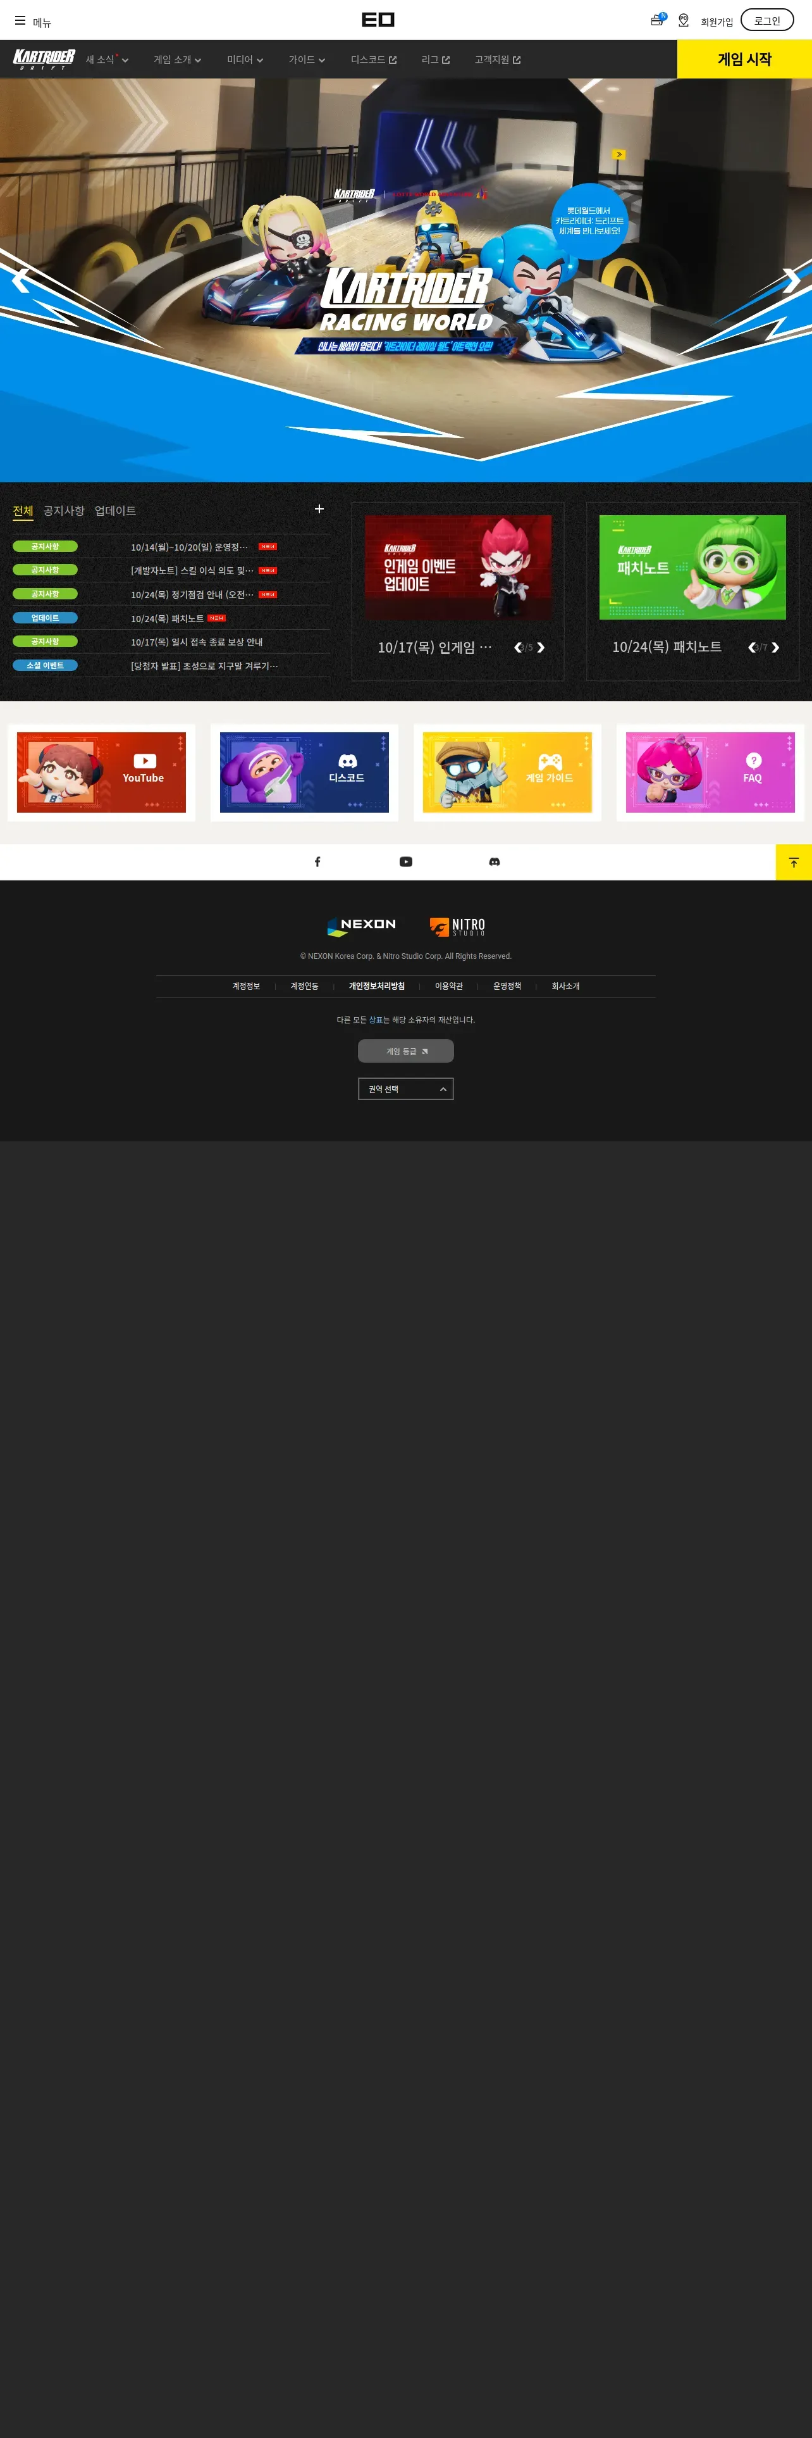Screen dimensions: 812x2438
Task: Click the PC bang location pin icon
Action: (684, 21)
